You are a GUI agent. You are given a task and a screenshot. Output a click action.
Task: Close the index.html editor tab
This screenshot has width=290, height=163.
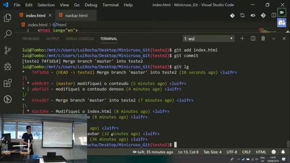(50, 15)
